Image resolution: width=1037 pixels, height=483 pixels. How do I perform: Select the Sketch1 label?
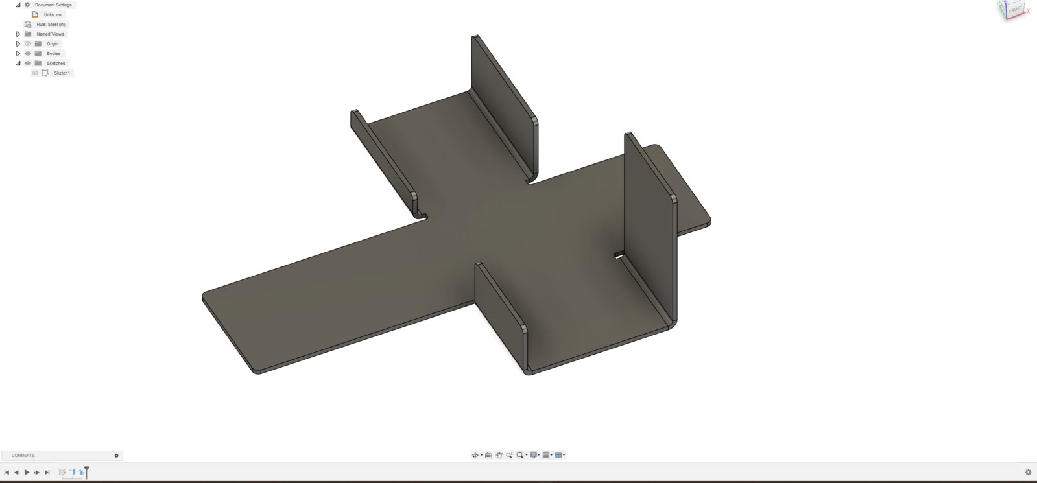click(62, 73)
